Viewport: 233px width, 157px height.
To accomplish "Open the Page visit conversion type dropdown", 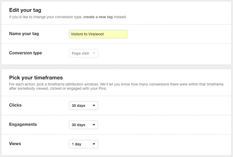I will [x=83, y=53].
